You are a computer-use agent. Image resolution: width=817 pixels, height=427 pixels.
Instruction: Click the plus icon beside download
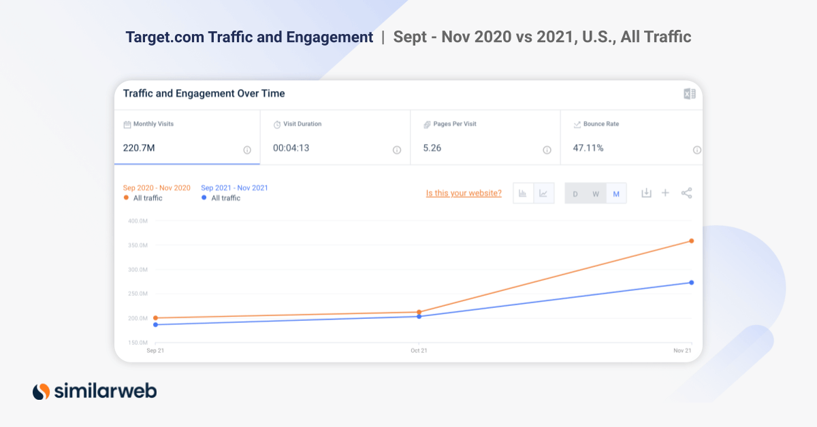tap(666, 193)
